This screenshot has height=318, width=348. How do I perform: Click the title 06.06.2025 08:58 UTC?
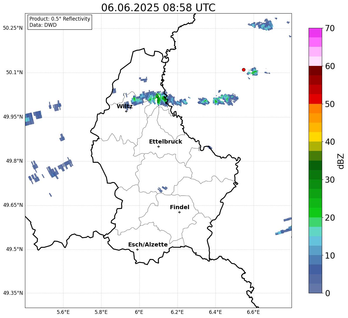(x=158, y=8)
